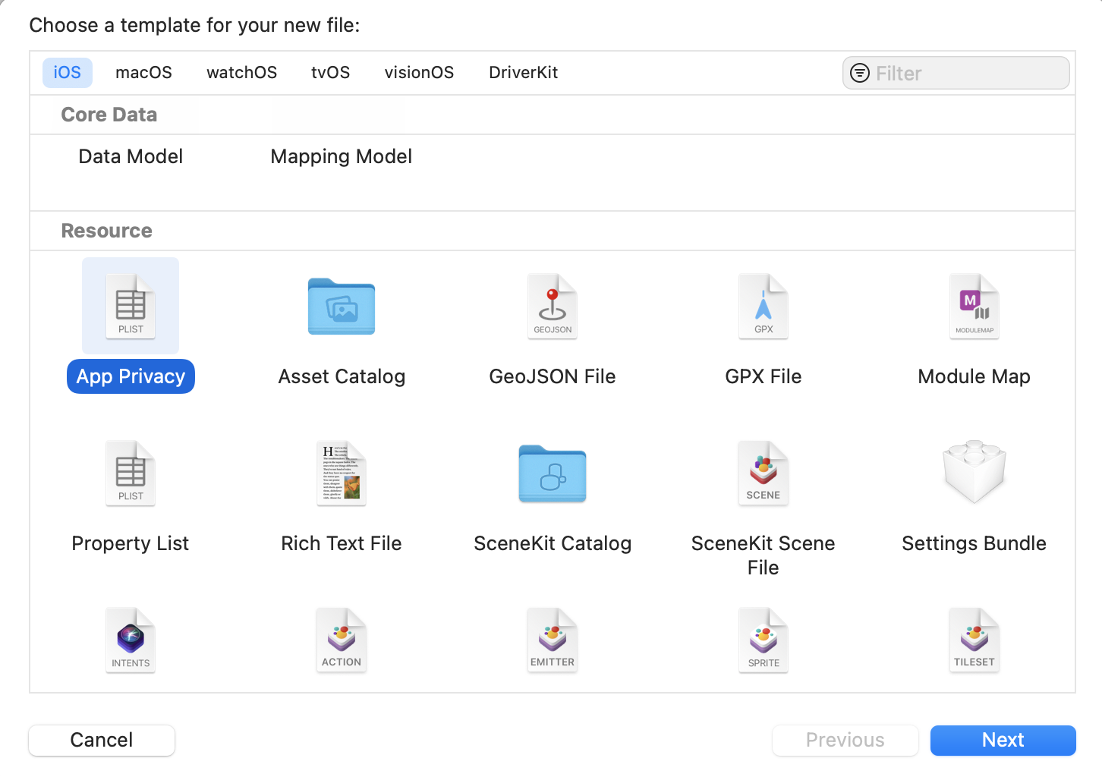Select the SceneKit Scene File icon

click(764, 473)
